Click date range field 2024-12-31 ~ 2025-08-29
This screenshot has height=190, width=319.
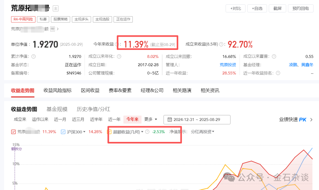[197, 120]
